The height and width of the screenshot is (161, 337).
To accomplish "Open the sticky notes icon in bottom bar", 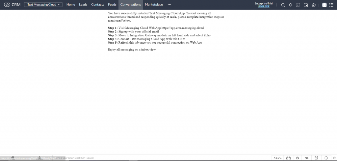I will (298, 158).
